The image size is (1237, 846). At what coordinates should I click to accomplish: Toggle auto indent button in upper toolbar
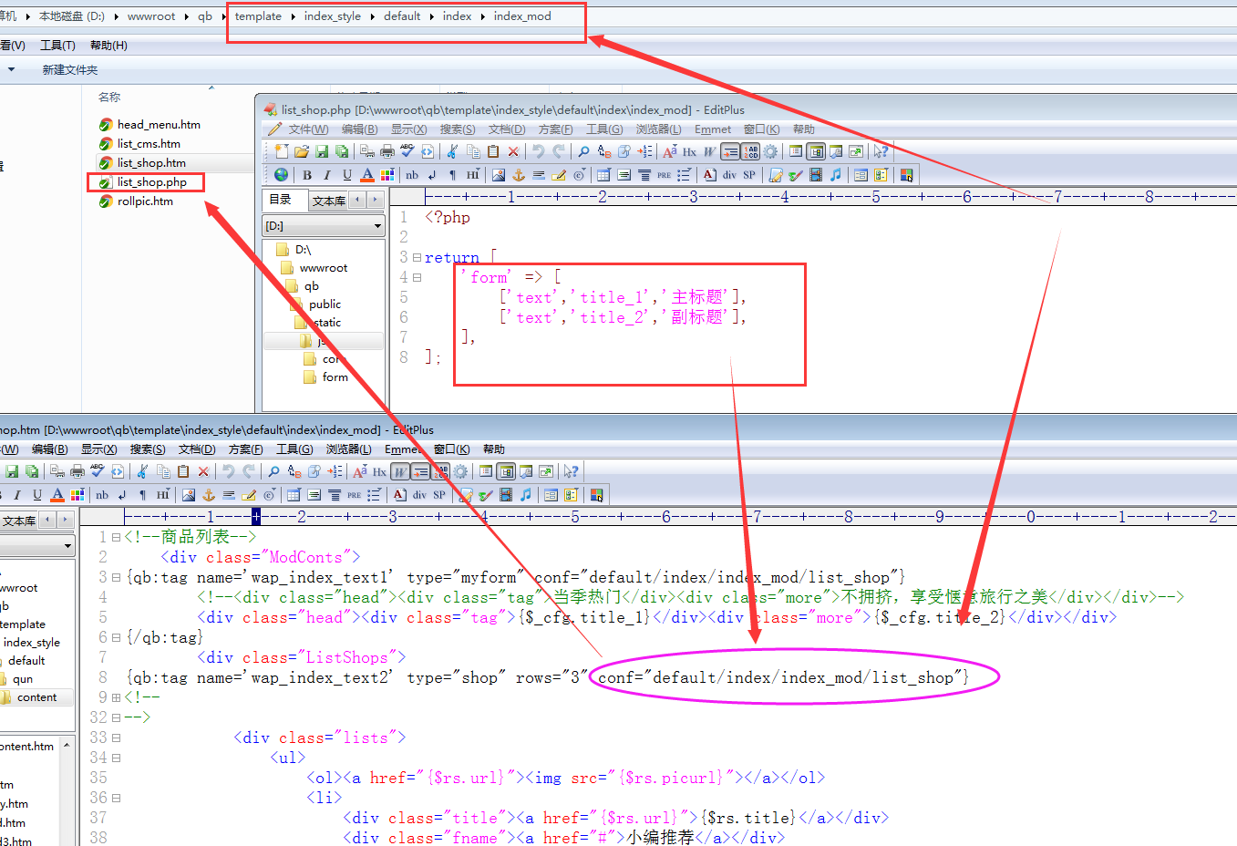coord(730,151)
